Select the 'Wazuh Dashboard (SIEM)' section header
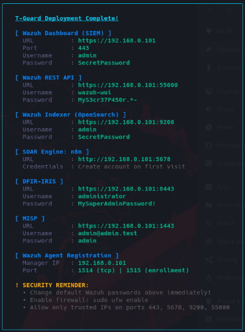This screenshot has width=245, height=332. (x=63, y=33)
